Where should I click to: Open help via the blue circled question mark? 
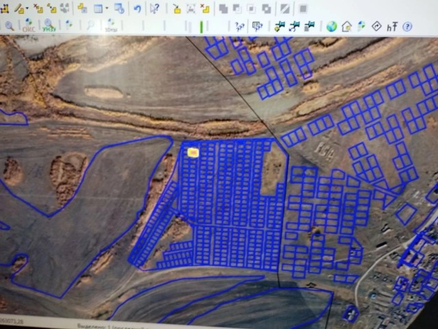click(x=407, y=27)
